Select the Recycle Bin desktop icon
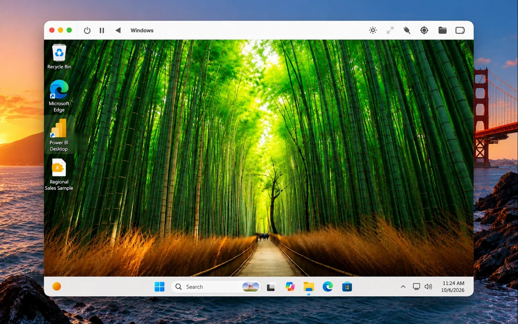This screenshot has width=518, height=324. (x=59, y=57)
